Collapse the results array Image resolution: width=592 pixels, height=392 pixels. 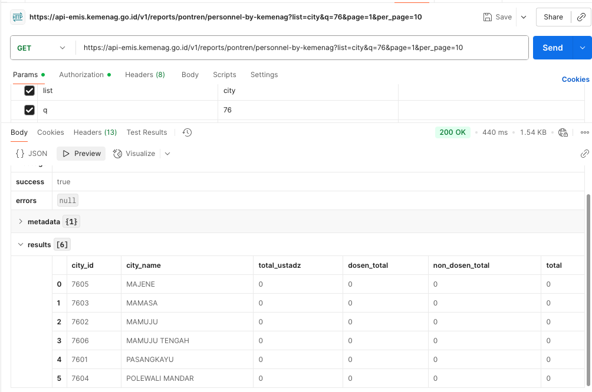(21, 244)
